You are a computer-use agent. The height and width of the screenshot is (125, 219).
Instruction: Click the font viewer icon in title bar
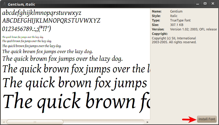coord(4,4)
